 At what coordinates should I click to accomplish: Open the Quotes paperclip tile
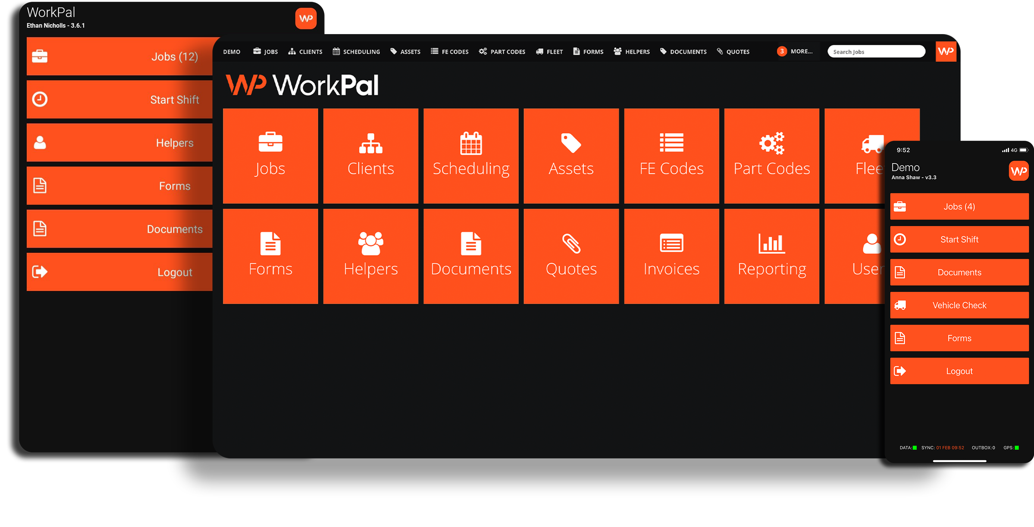click(x=571, y=256)
